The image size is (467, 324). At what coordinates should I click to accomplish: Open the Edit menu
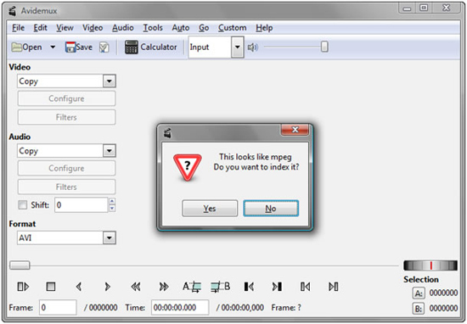40,28
